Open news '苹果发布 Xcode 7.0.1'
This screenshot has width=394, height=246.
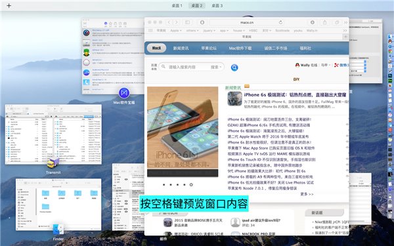coord(262,188)
